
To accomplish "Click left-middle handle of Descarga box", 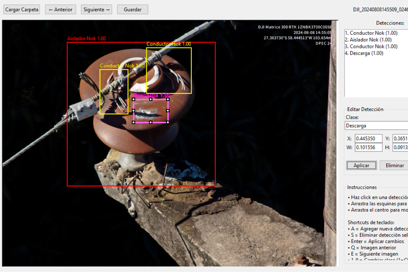I will pyautogui.click(x=134, y=111).
